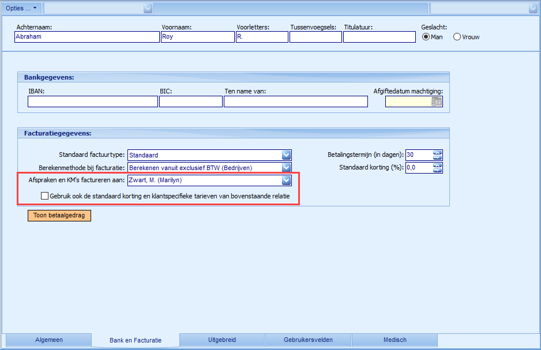
Task: Adjust the Standaard korting spinner arrows
Action: click(x=437, y=168)
